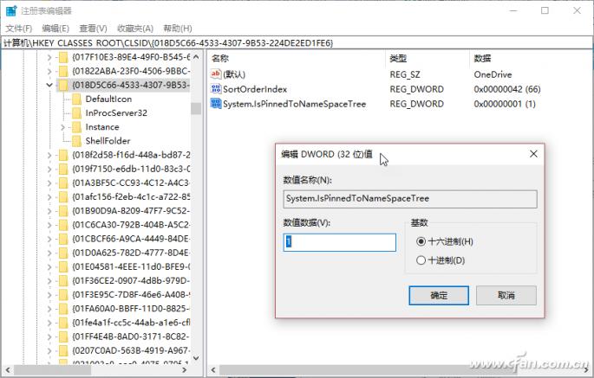The width and height of the screenshot is (594, 378).
Task: Open the 帮助(H) menu
Action: (x=177, y=29)
